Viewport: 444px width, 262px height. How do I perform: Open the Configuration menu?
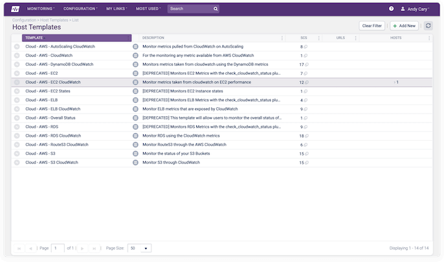tap(81, 9)
